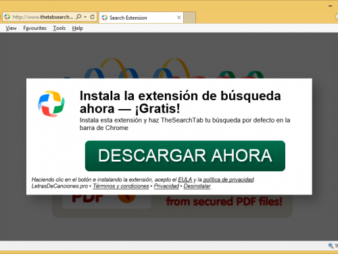This screenshot has width=338, height=254.
Task: Click the DESCARGAR AHORA button
Action: pos(185,156)
